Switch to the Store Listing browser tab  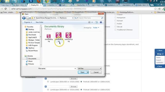coord(20,5)
